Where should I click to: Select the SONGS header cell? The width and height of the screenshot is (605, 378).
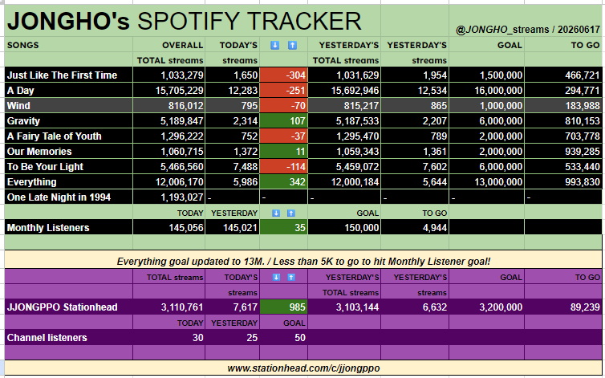[x=69, y=45]
